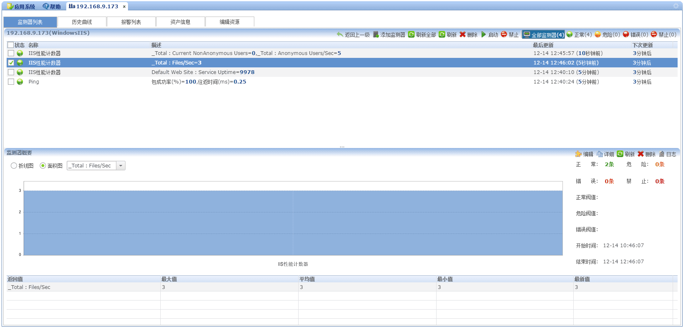
Task: Click the collapse handle between the panels
Action: point(342,147)
